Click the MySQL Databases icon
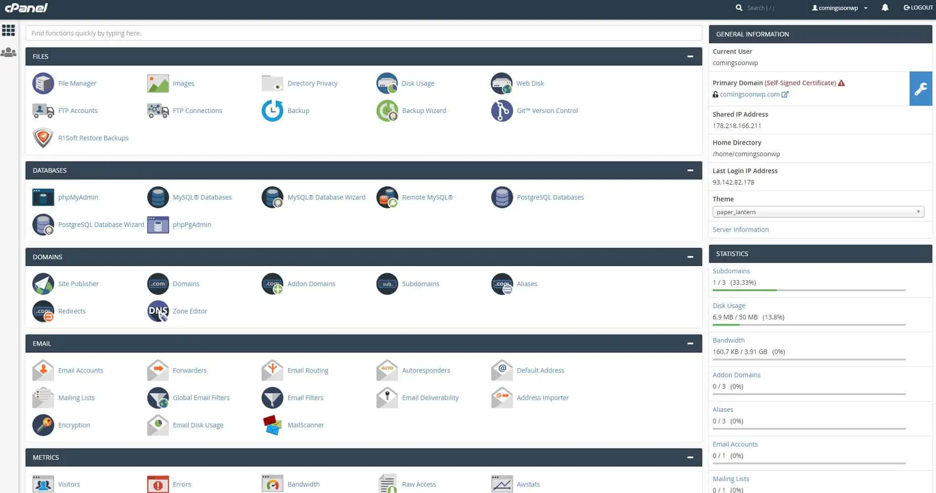Screen dimensions: 936x493 (158, 197)
